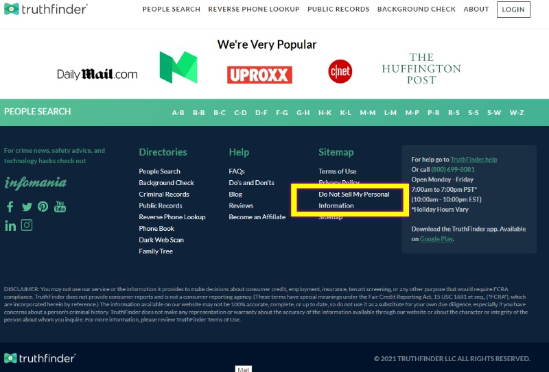Click the DailyMail.com logo
This screenshot has height=372, width=549.
coord(97,74)
